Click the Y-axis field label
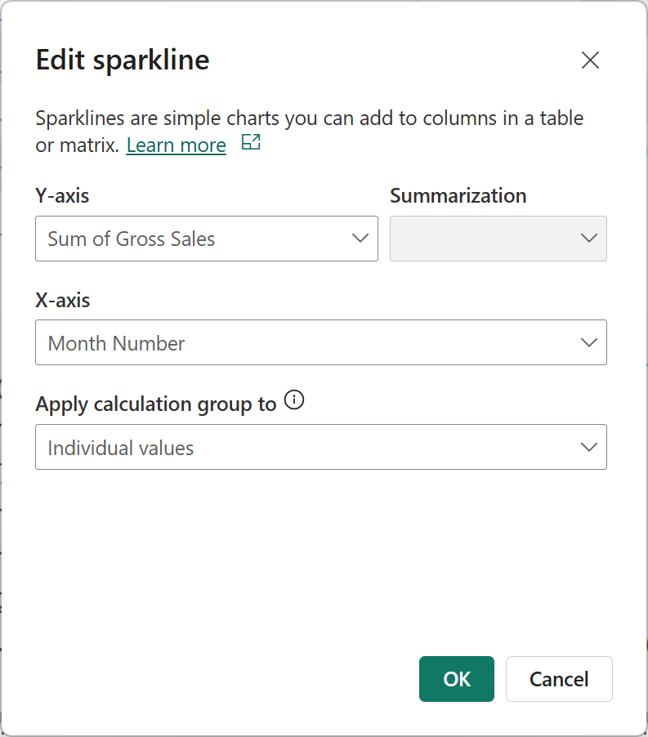 [62, 196]
